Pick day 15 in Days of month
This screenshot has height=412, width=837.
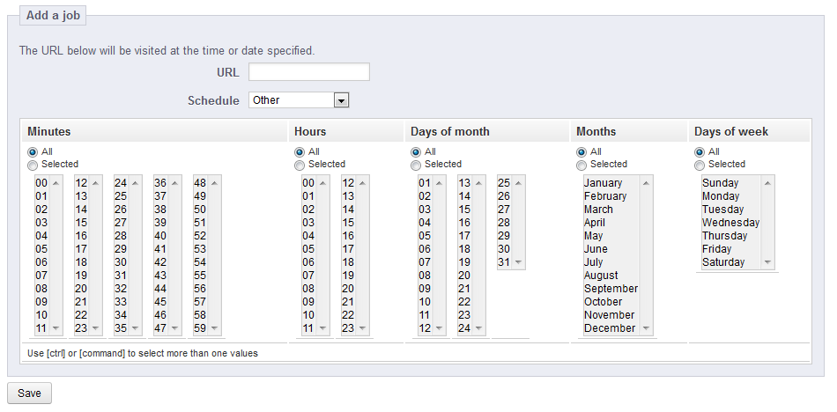(x=464, y=210)
